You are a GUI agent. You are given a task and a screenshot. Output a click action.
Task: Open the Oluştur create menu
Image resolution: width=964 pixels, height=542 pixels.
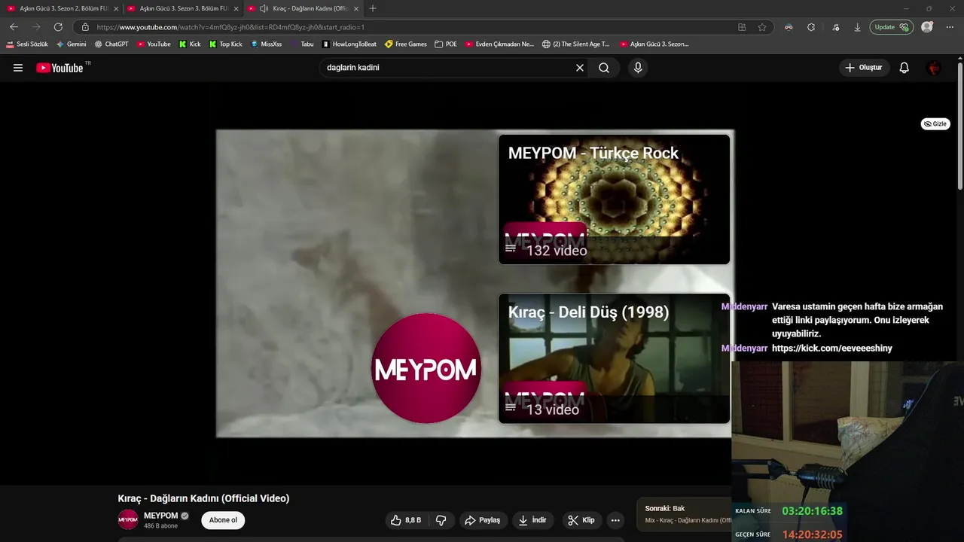[864, 68]
